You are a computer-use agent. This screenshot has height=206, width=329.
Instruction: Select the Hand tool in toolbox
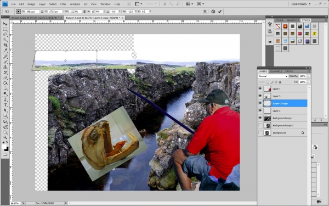[5, 132]
